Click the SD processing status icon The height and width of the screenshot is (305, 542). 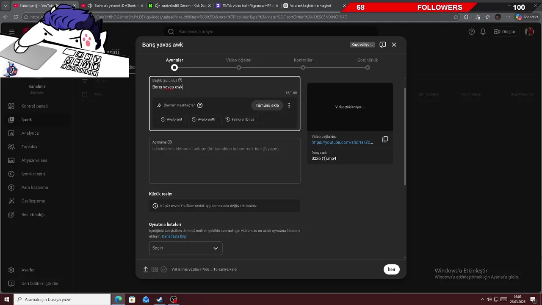pos(155,269)
